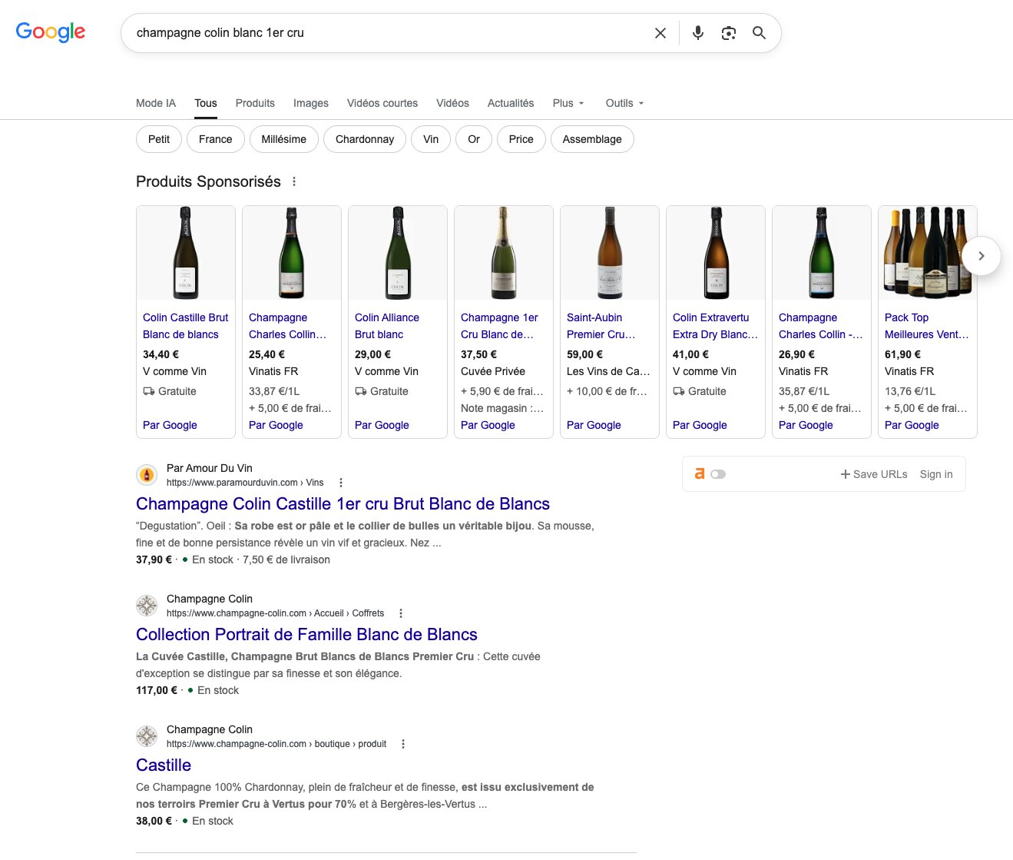Click the Champagne Colin favicon above Collection Portrait
1013x860 pixels.
tap(147, 606)
